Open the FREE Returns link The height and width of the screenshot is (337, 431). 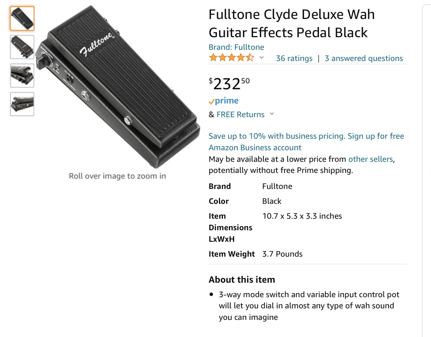(240, 115)
